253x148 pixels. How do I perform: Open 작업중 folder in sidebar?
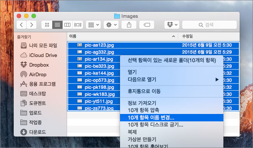[x=31, y=122]
